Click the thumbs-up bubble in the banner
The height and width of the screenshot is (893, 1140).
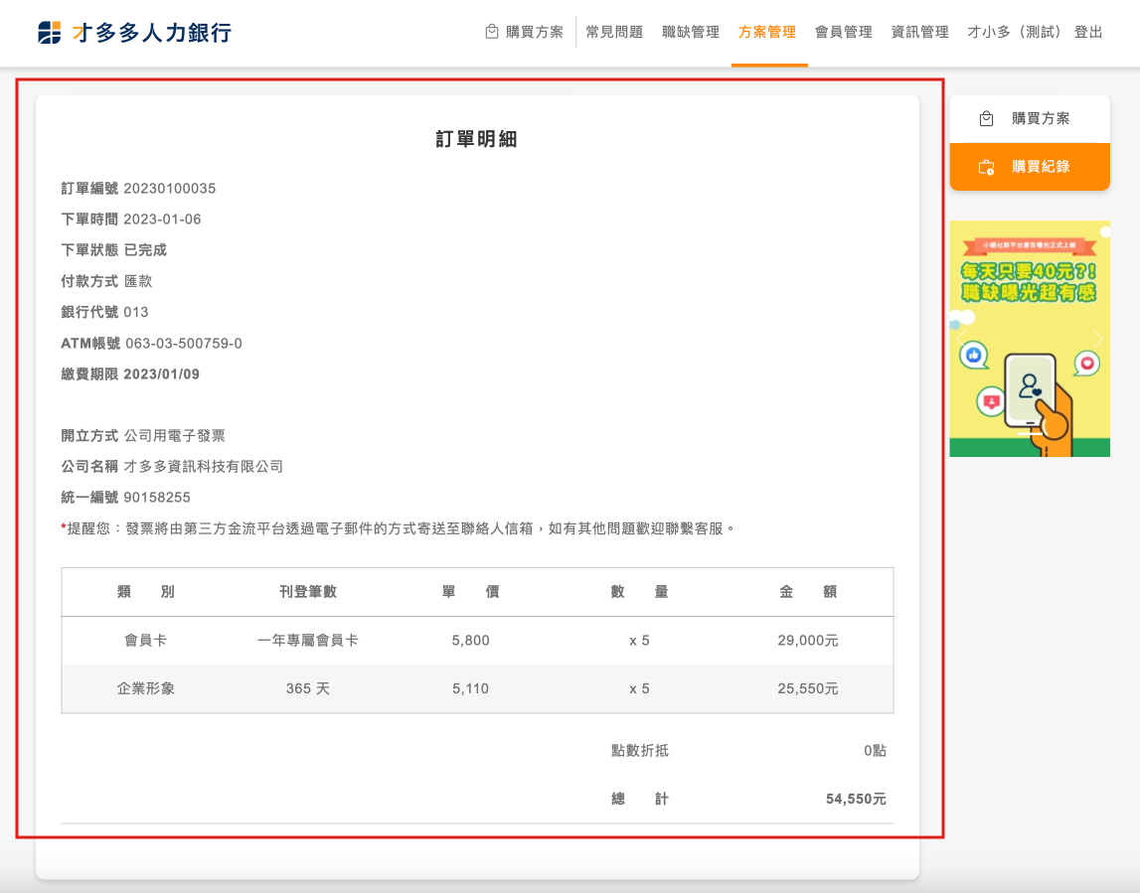click(x=973, y=355)
